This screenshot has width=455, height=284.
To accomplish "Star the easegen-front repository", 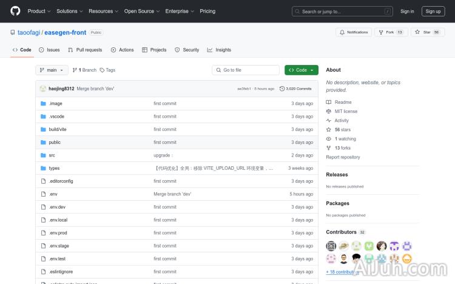I will pyautogui.click(x=423, y=32).
